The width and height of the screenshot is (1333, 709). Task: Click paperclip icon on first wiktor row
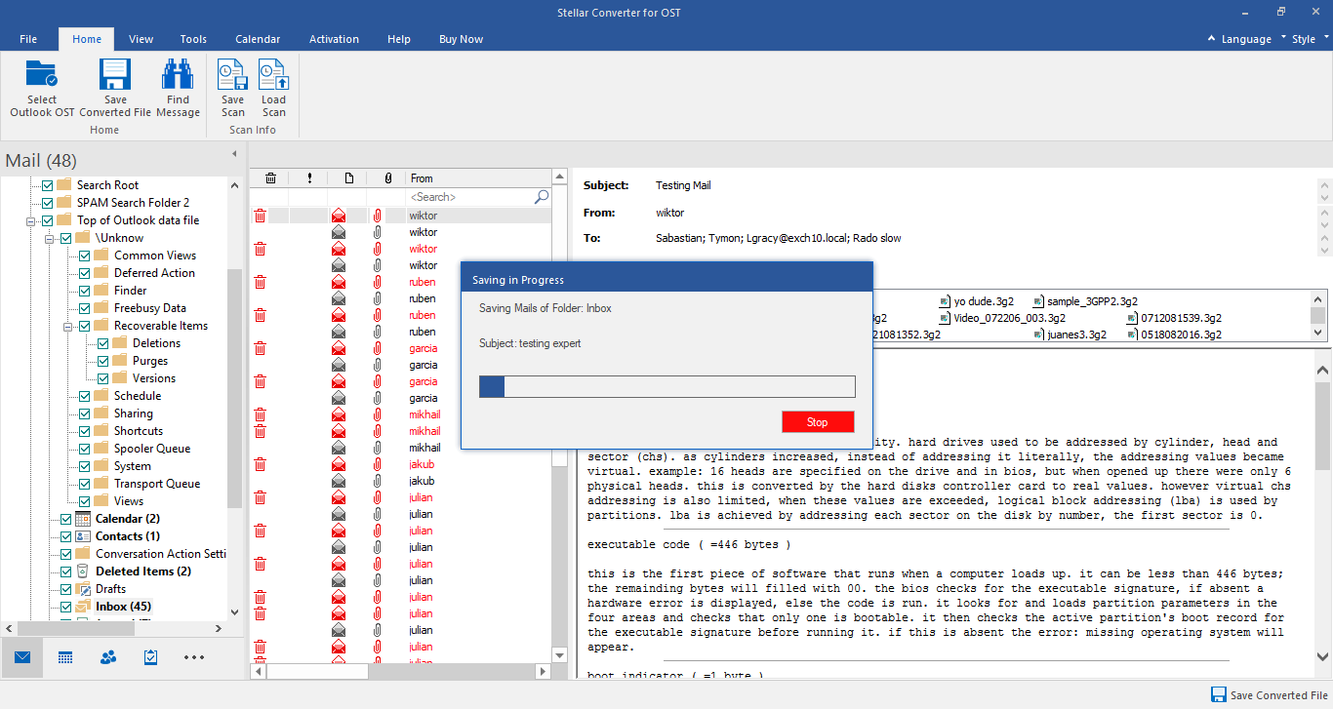click(378, 216)
